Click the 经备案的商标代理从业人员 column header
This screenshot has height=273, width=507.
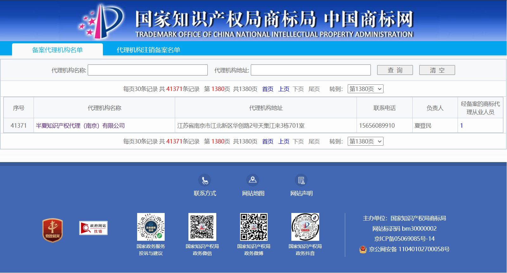[x=480, y=108]
